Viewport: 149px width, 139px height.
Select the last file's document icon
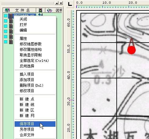pyautogui.click(x=11, y=42)
